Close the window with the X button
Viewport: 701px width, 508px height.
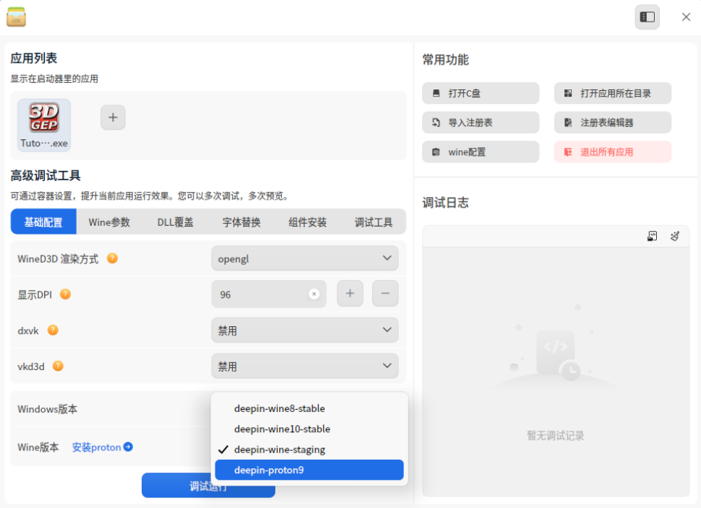[686, 17]
